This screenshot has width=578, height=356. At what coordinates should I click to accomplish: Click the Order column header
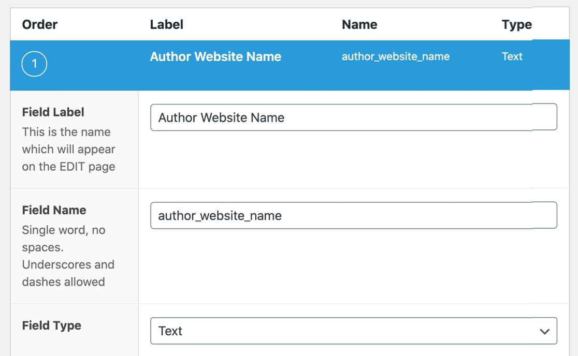coord(40,25)
